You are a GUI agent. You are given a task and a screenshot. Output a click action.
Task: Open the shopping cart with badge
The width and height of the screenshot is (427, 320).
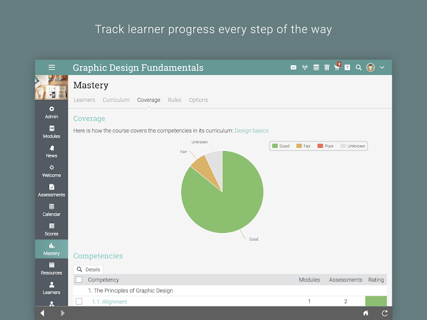337,67
